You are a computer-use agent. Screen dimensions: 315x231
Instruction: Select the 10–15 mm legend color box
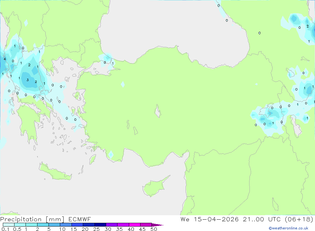click(x=66, y=225)
